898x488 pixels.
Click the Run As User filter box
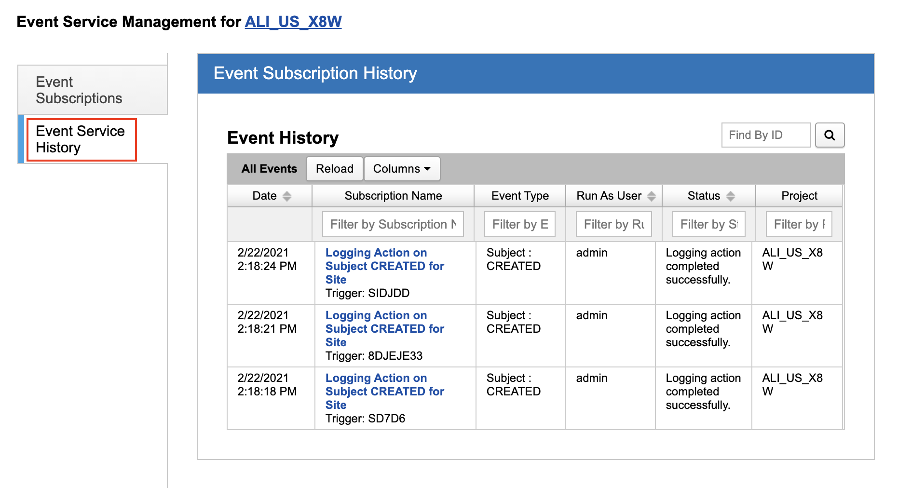pos(613,224)
